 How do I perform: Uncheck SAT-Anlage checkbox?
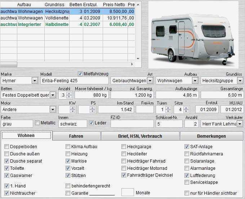(187, 147)
